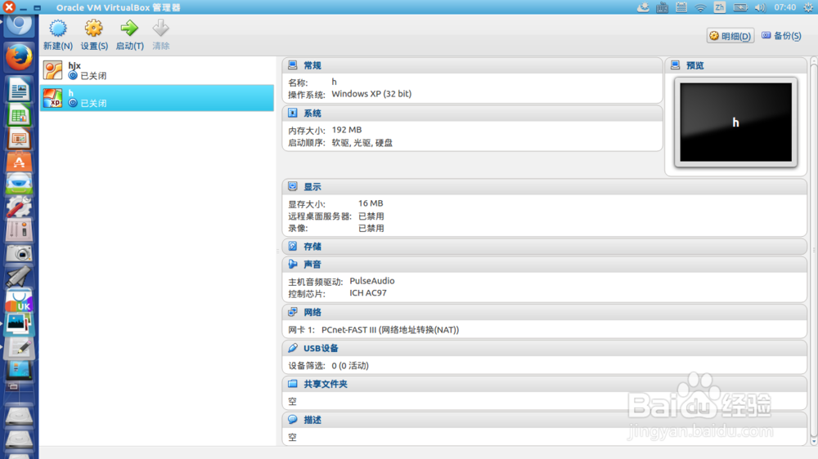The width and height of the screenshot is (818, 459).
Task: Open the UK shopping bag dock icon
Action: 19,301
